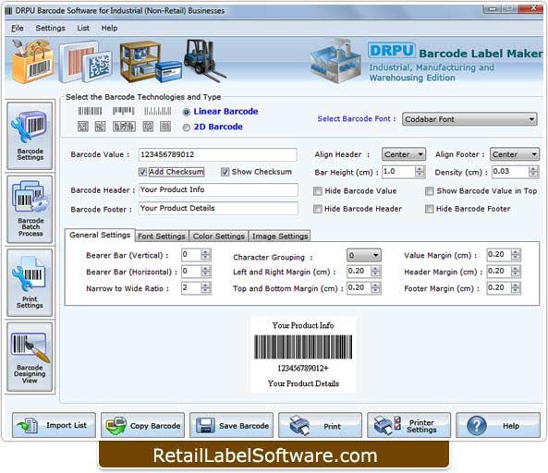Click the Barcode Value input field

(218, 155)
